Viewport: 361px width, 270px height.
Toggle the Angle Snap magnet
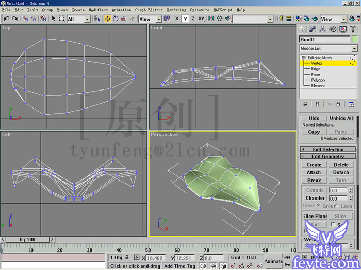point(241,266)
